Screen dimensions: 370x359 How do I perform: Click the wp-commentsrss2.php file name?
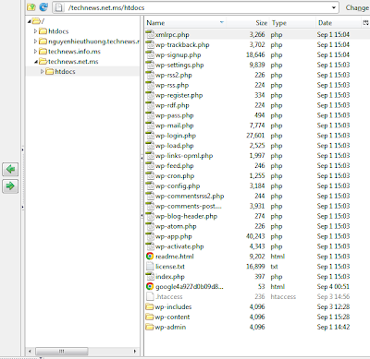pyautogui.click(x=190, y=196)
